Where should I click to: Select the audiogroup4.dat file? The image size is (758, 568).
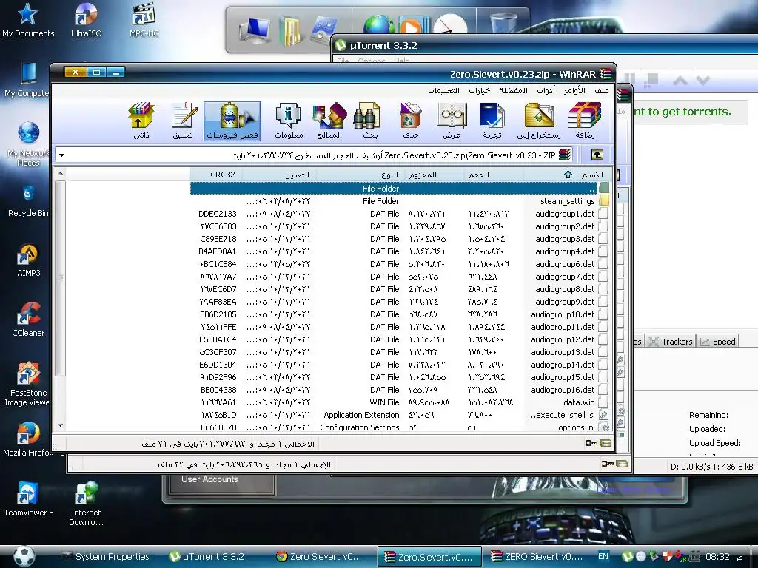click(x=400, y=251)
